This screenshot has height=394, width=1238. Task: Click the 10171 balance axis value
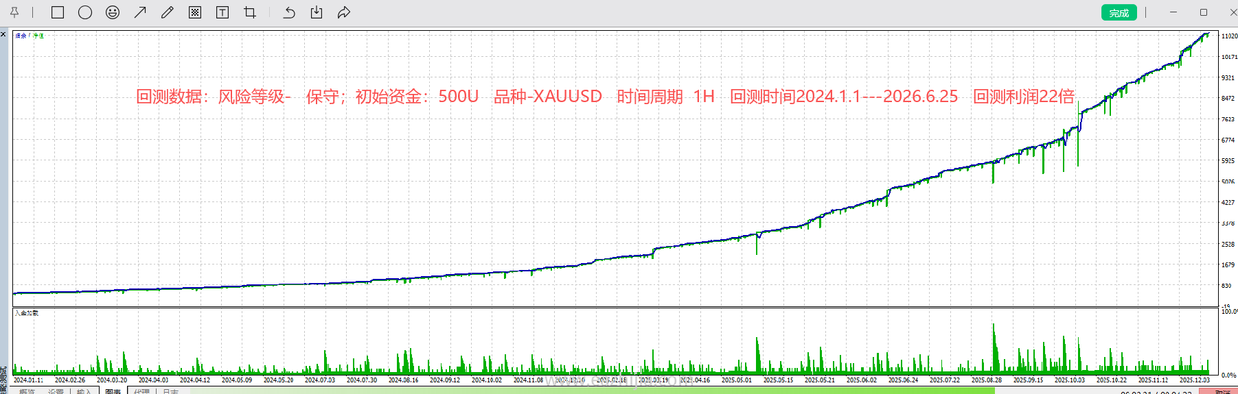1229,57
